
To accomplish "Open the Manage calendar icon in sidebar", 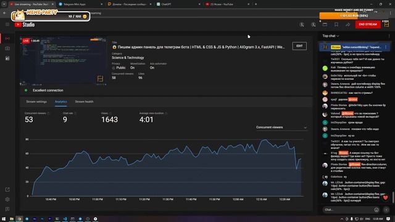I will tap(7, 58).
